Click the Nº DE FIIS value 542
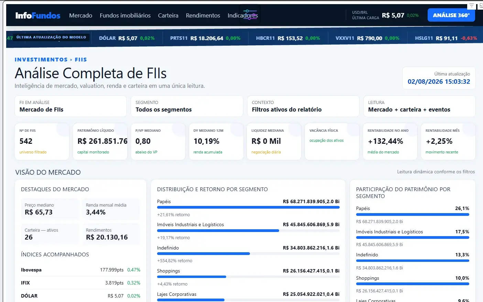 (26, 141)
